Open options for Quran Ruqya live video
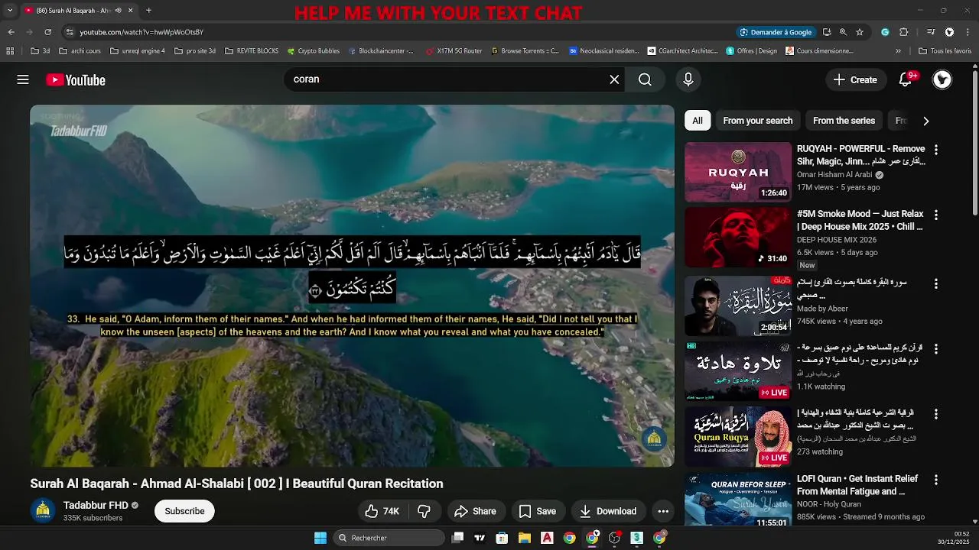Image resolution: width=979 pixels, height=550 pixels. click(935, 413)
